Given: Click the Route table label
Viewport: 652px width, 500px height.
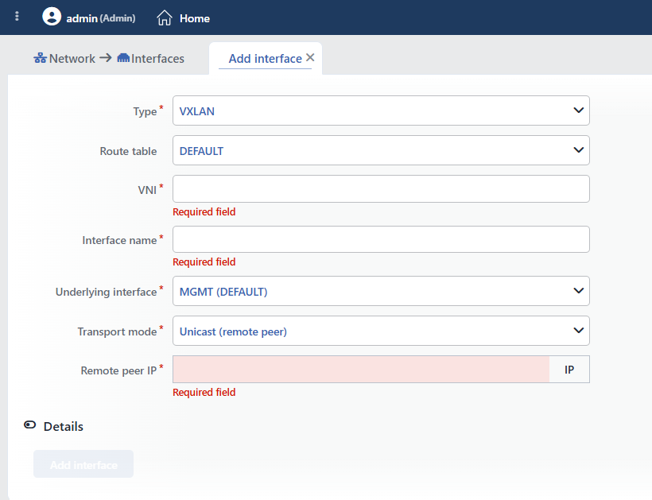Looking at the screenshot, I should click(x=128, y=151).
